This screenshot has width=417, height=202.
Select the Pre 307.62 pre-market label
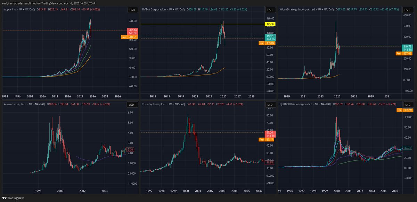pyautogui.click(x=404, y=53)
